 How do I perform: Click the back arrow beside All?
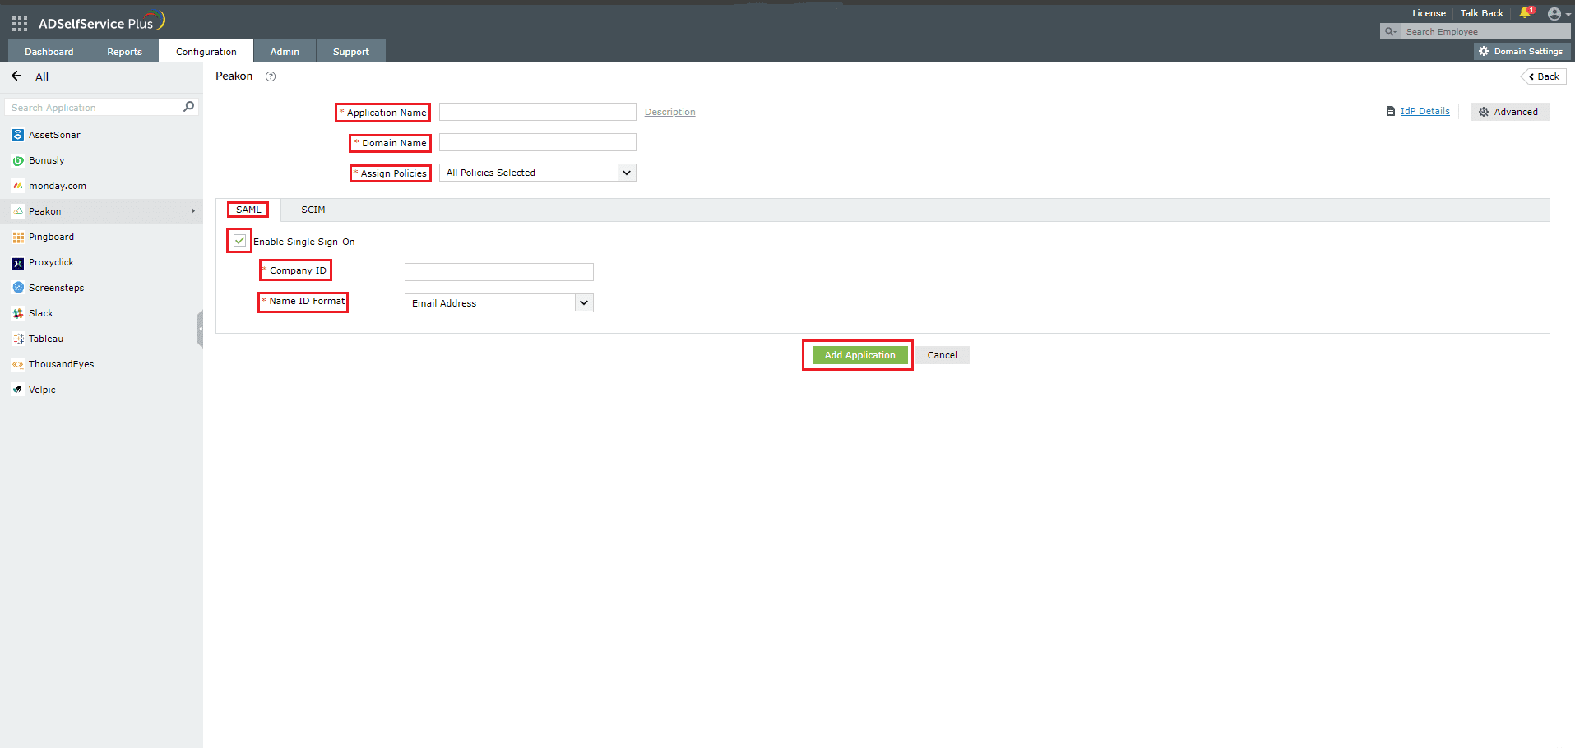16,76
